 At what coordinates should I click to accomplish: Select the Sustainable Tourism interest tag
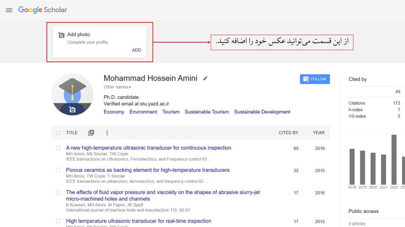206,112
